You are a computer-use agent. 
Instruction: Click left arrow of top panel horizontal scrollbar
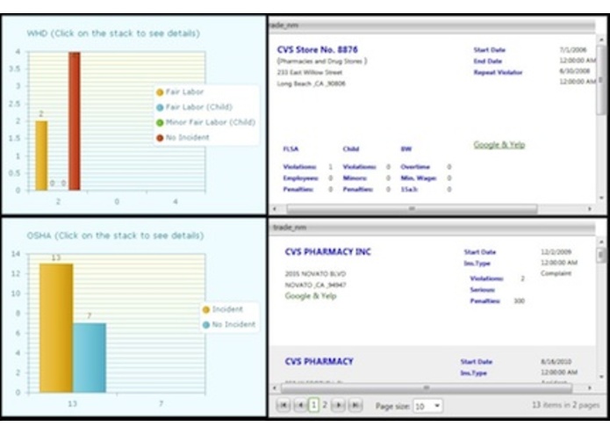coord(275,209)
